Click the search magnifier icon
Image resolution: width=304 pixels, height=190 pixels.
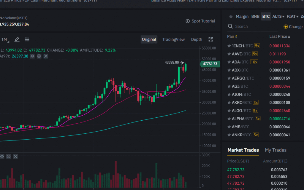point(230,26)
